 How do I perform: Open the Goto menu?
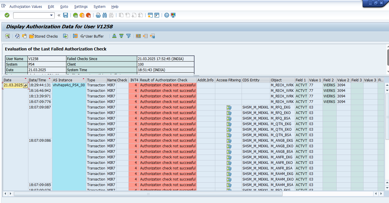(64, 6)
